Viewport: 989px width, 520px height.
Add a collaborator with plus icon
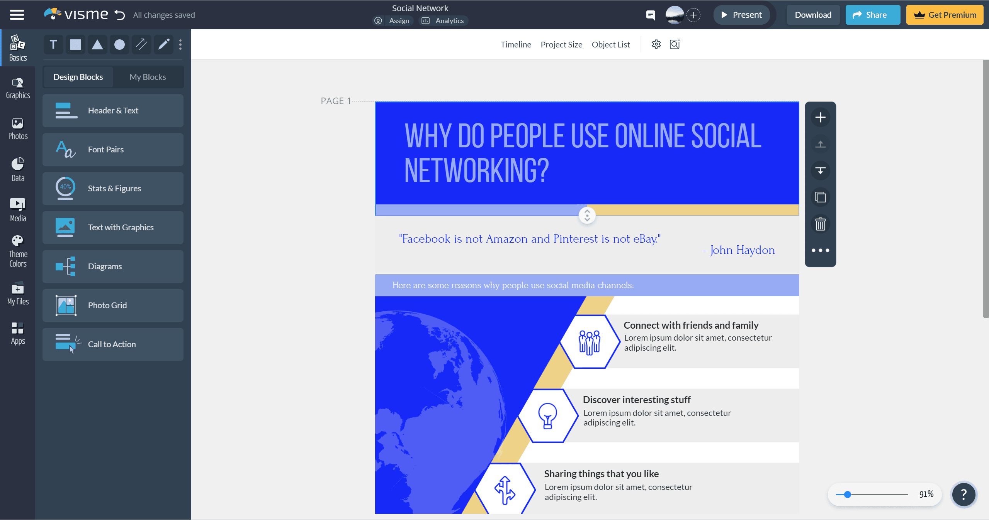tap(694, 15)
